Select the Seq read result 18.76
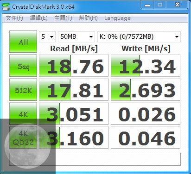This screenshot has height=174, width=191. tap(74, 66)
